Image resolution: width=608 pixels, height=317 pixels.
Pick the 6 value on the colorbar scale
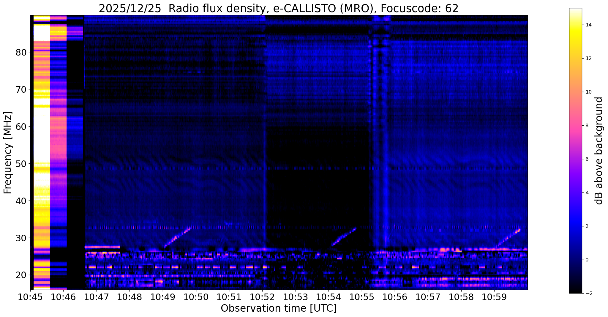coord(587,159)
